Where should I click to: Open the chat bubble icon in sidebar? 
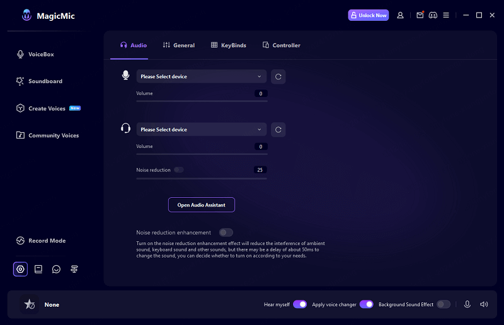57,269
